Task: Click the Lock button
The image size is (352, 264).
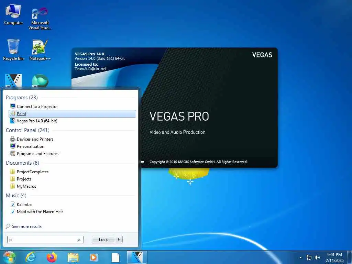Action: (x=103, y=240)
